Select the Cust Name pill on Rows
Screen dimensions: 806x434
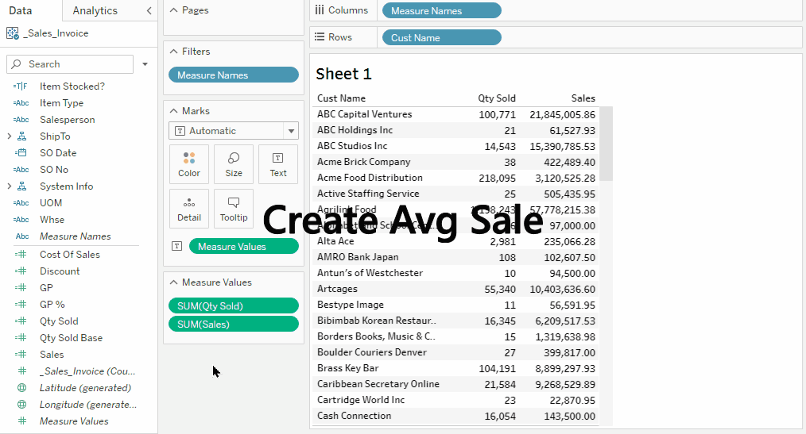click(x=441, y=37)
